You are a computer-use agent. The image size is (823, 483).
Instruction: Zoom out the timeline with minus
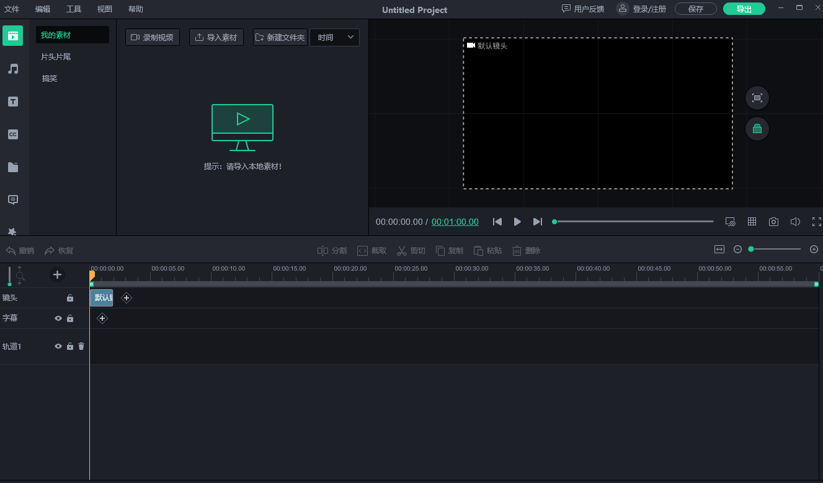(x=738, y=249)
